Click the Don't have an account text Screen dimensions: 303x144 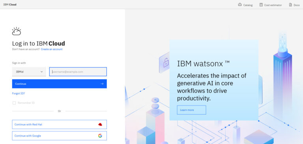pyautogui.click(x=26, y=49)
